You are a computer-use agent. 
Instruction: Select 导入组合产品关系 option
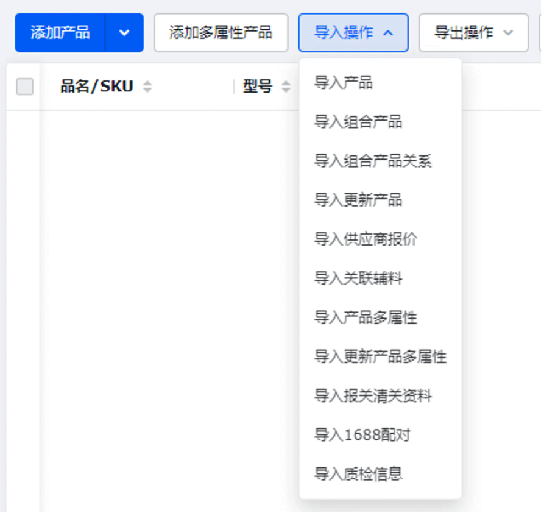(373, 161)
